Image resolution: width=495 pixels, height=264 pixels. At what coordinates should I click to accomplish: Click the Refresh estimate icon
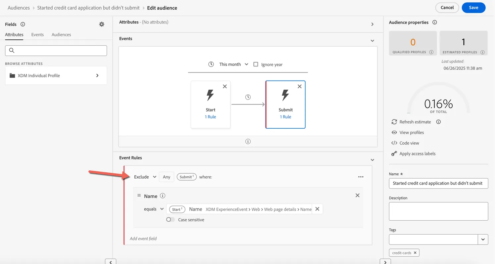point(394,122)
